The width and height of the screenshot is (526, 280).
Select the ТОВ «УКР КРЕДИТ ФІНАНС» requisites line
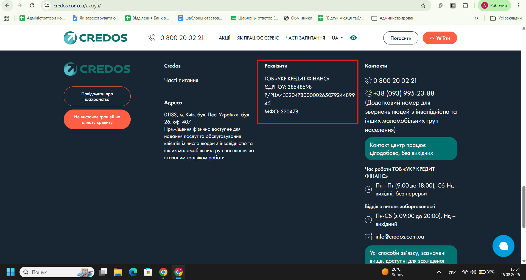point(297,79)
